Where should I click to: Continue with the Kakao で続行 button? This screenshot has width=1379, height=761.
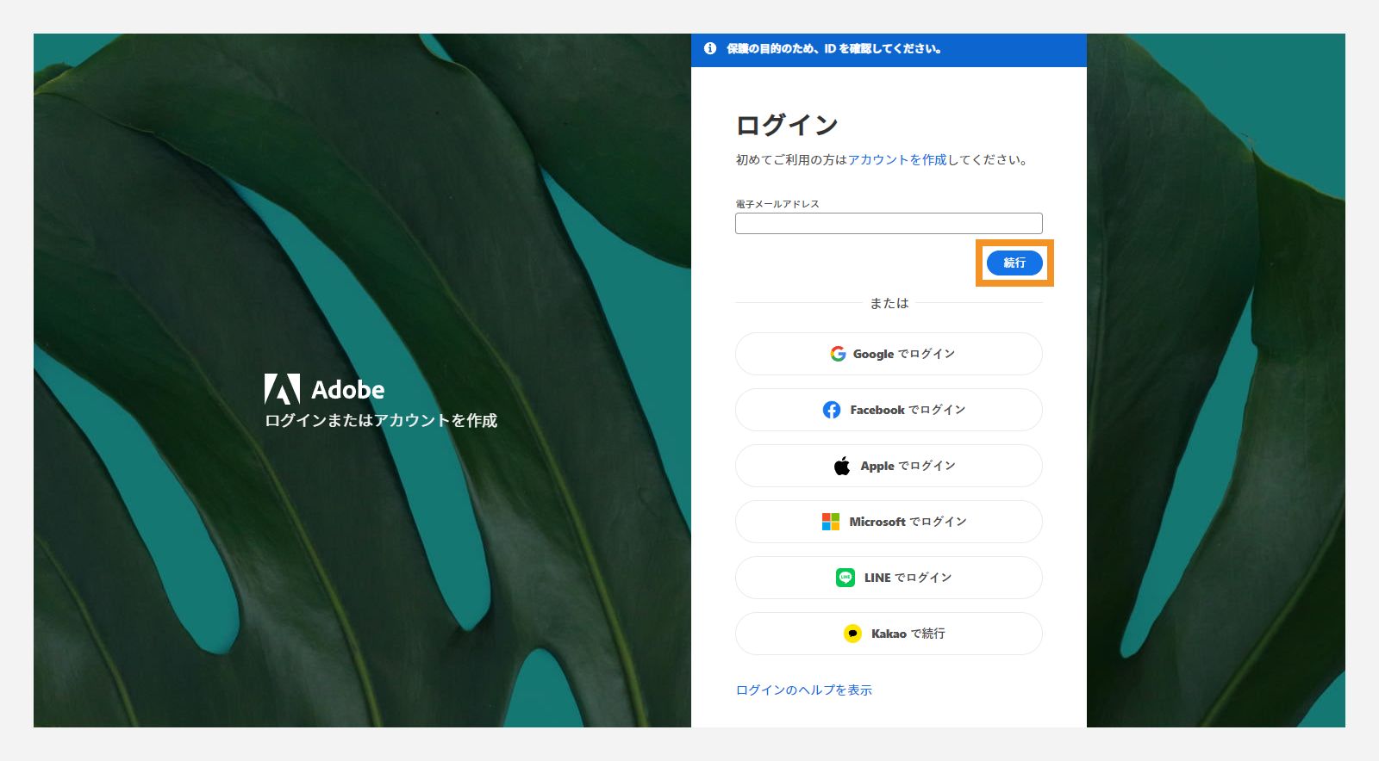(x=889, y=634)
